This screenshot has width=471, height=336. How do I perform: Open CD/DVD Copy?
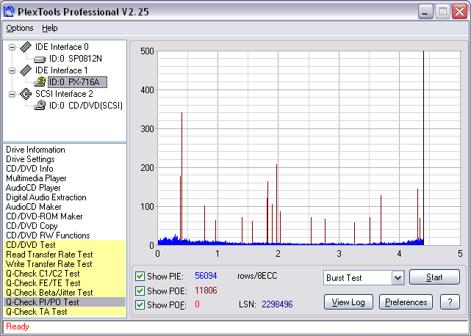[x=32, y=226]
